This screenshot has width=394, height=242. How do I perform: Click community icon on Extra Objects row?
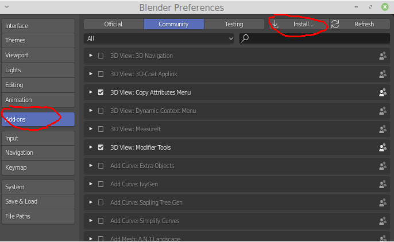[x=383, y=166]
